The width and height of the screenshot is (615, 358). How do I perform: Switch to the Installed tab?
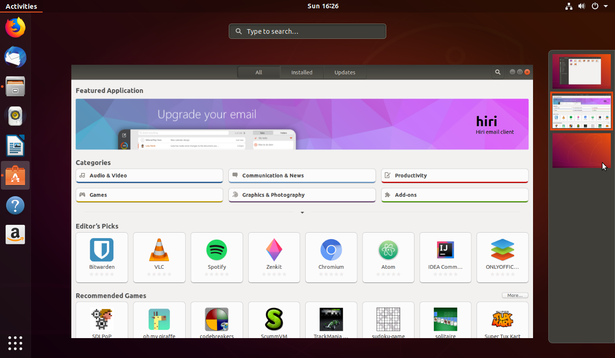click(x=301, y=72)
